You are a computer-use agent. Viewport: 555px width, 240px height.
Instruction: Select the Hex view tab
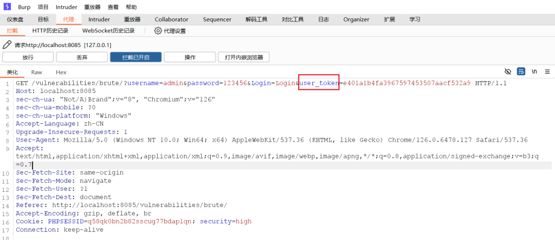tap(61, 72)
